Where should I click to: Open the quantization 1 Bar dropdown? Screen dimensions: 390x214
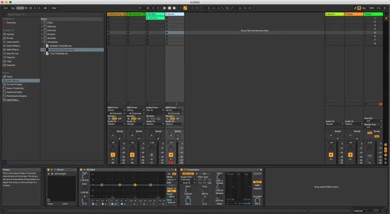coord(55,8)
